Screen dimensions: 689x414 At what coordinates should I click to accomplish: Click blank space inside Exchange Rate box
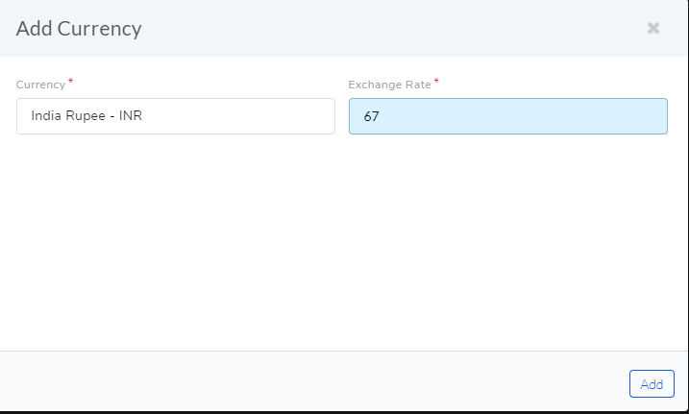click(528, 116)
